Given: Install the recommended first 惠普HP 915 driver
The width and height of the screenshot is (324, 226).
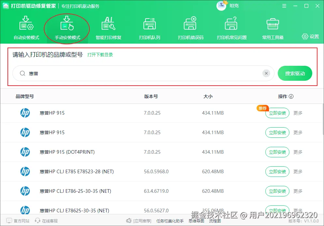Looking at the screenshot, I should (x=277, y=113).
